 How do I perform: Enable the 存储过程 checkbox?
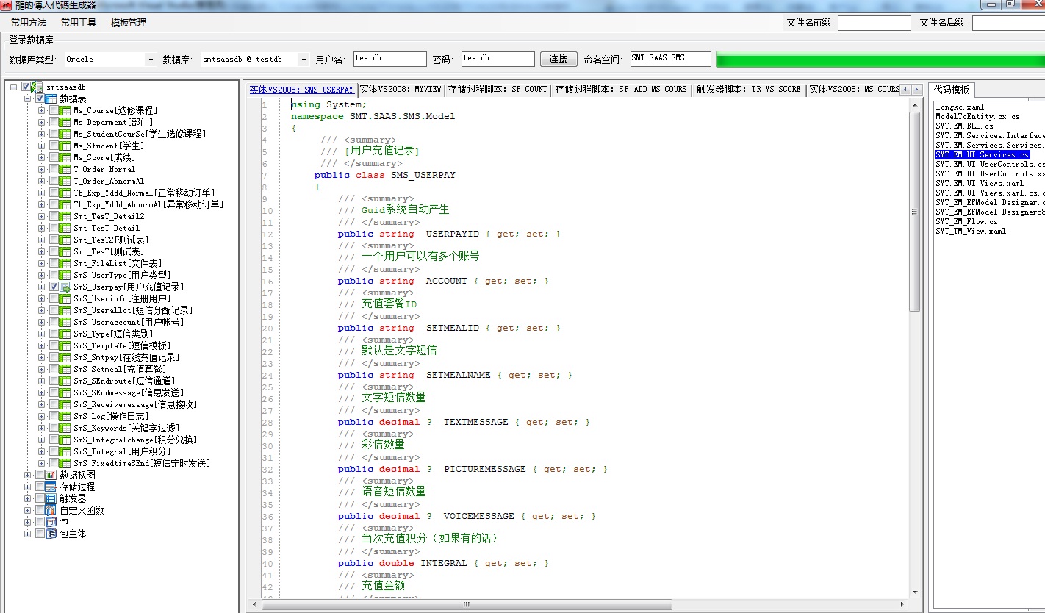(x=40, y=487)
